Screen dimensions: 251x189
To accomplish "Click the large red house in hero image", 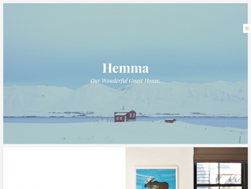I will click(x=125, y=116).
